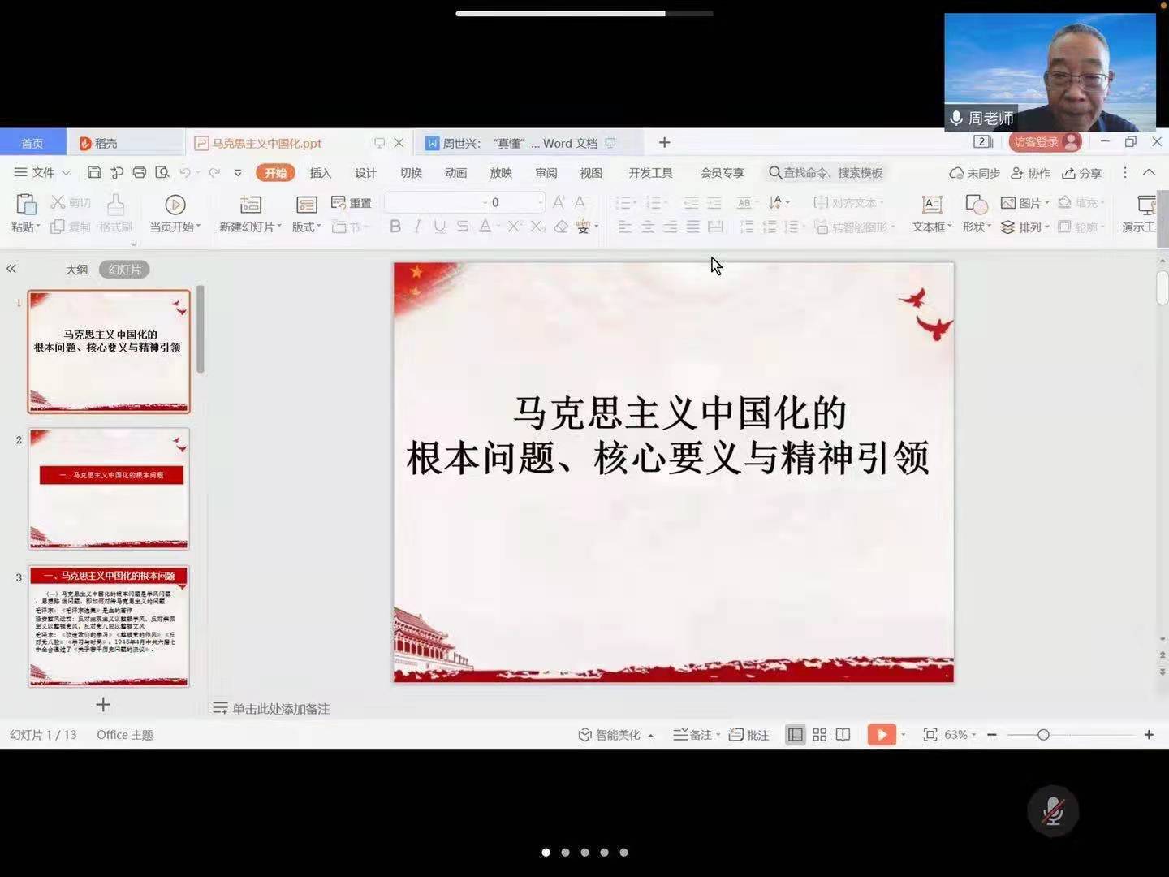The width and height of the screenshot is (1169, 877).
Task: Toggle underline formatting
Action: tap(439, 227)
